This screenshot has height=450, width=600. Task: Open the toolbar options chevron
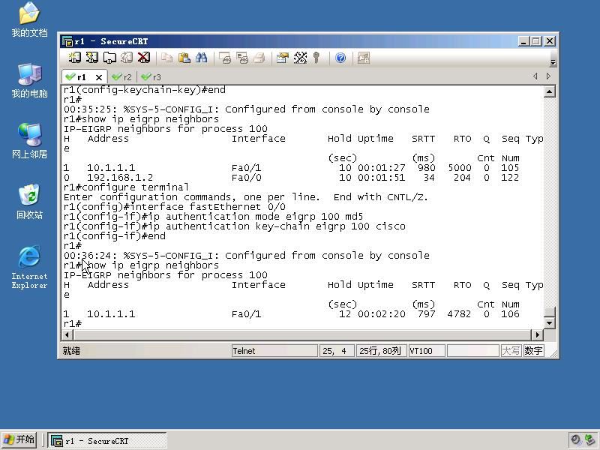pos(553,62)
